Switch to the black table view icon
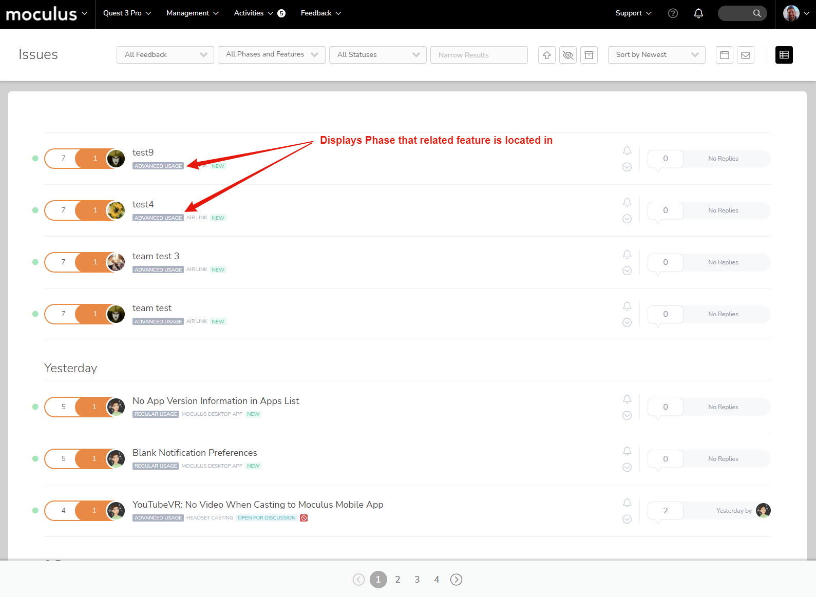 tap(784, 55)
